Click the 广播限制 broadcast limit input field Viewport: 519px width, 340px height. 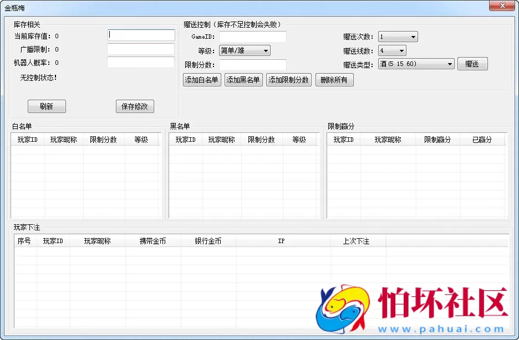coord(141,49)
